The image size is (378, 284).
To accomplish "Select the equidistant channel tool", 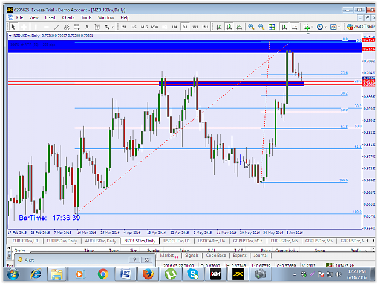I will pyautogui.click(x=67, y=27).
